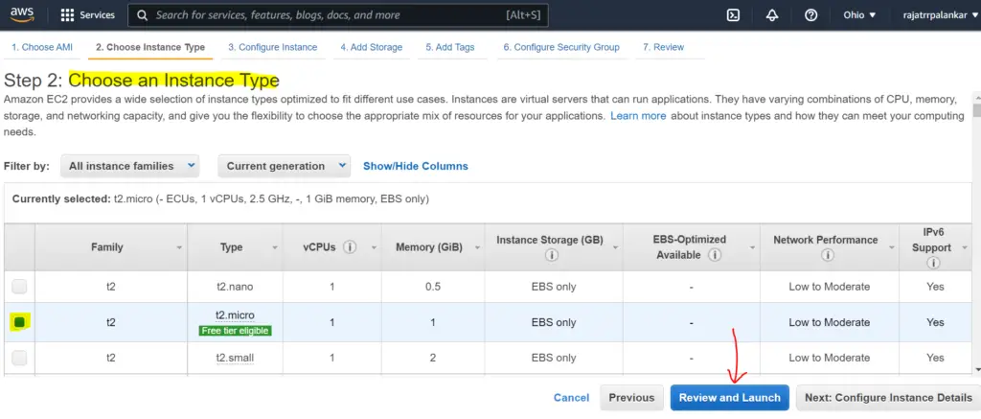Open the Services grid menu
981x419 pixels.
pyautogui.click(x=87, y=15)
